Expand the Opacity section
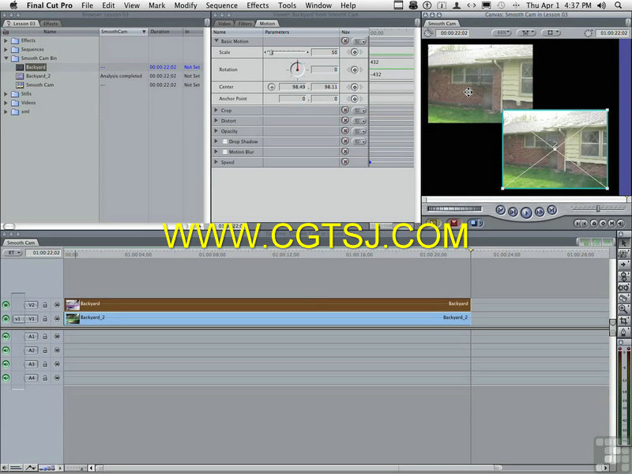The width and height of the screenshot is (632, 474). coord(216,131)
